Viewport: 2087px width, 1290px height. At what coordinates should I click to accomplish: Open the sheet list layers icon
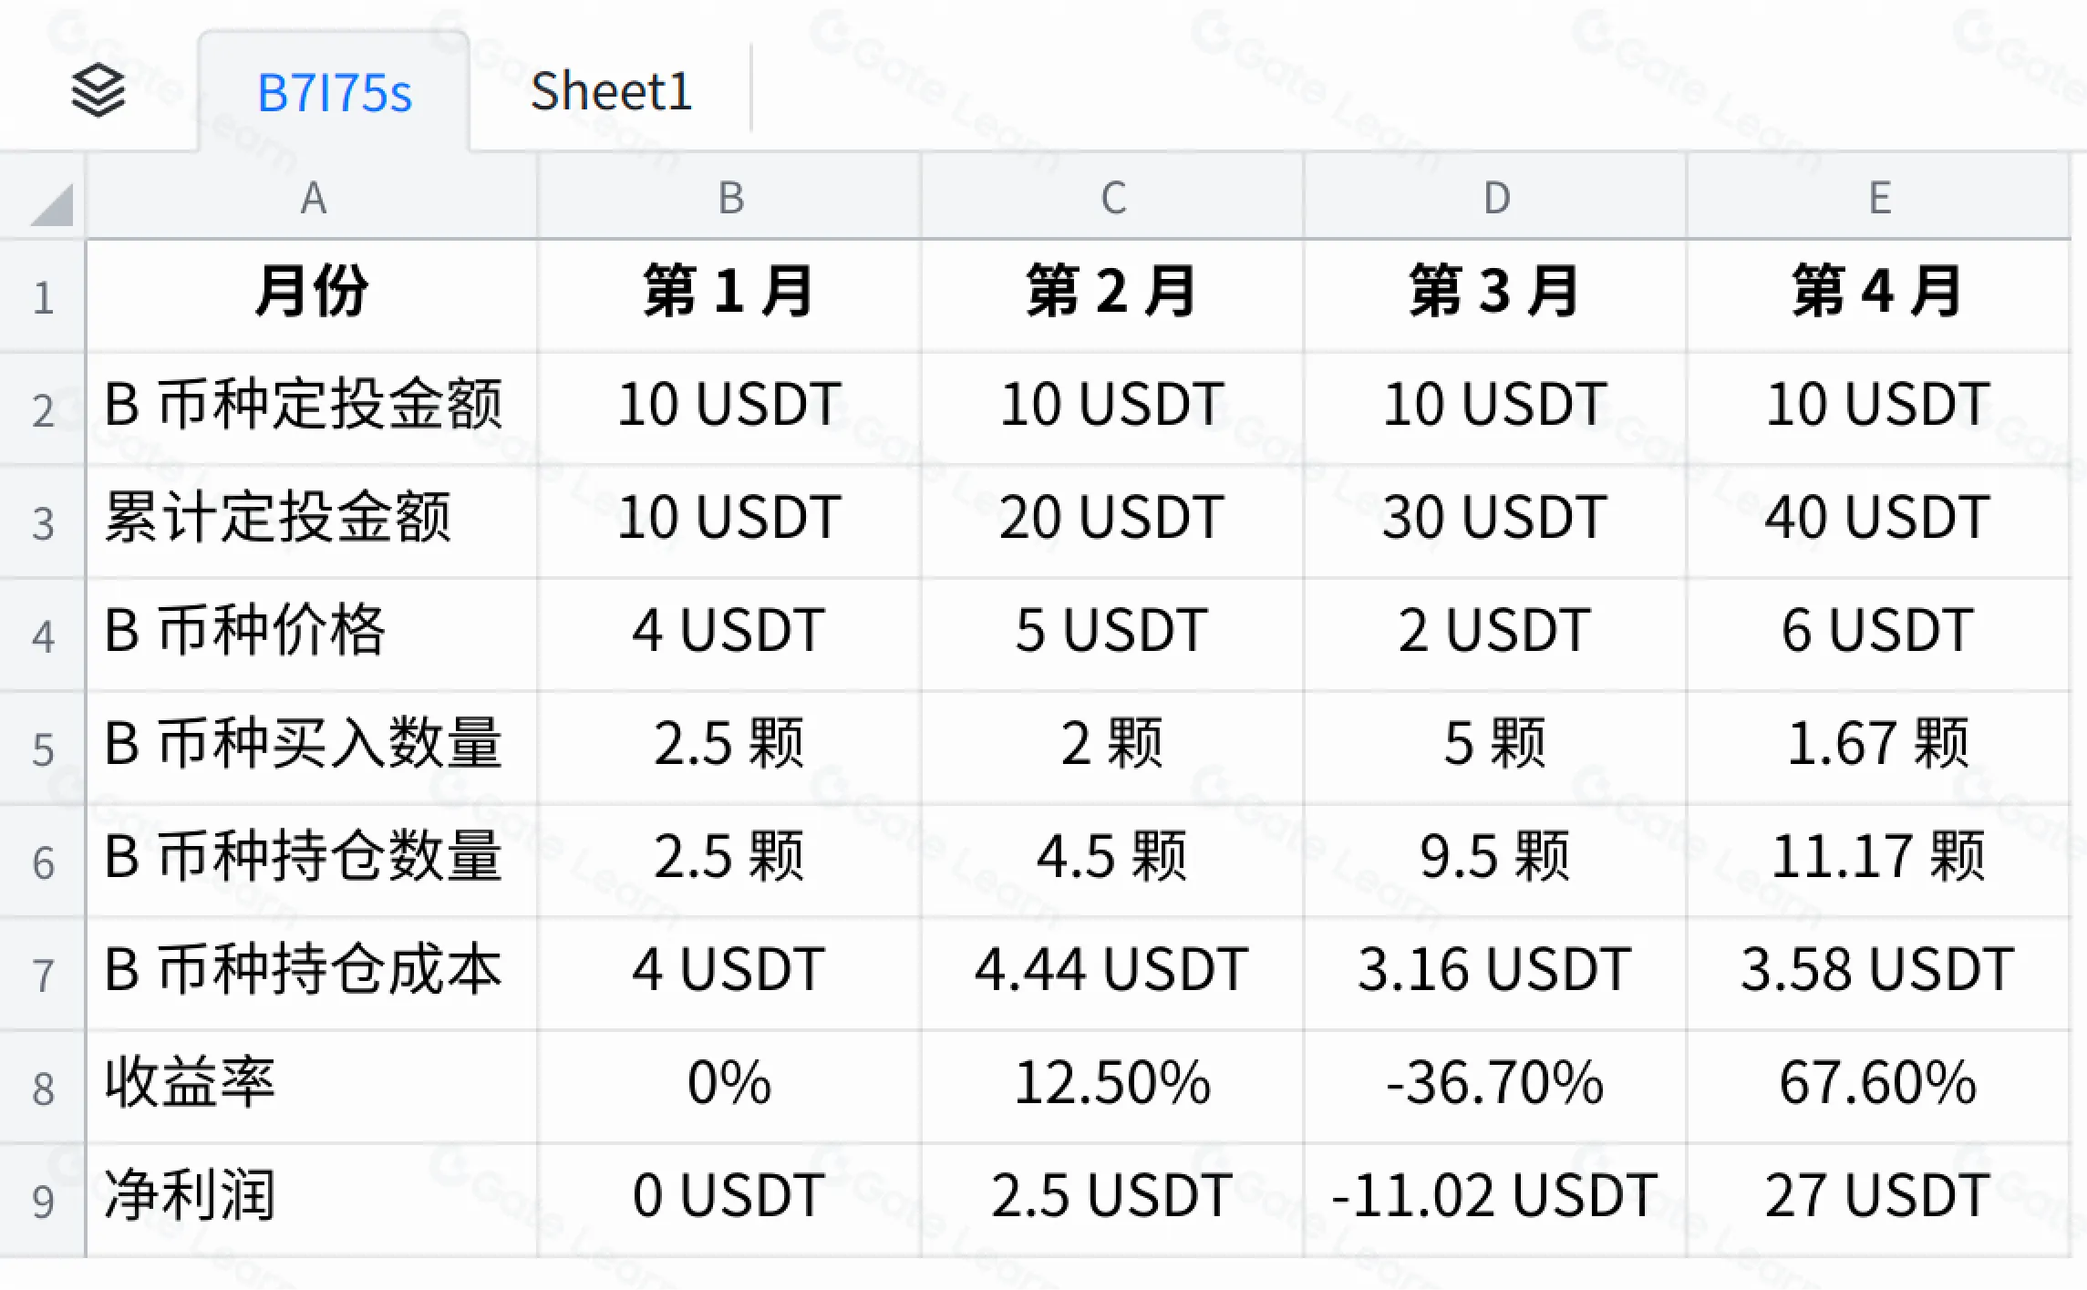(98, 90)
